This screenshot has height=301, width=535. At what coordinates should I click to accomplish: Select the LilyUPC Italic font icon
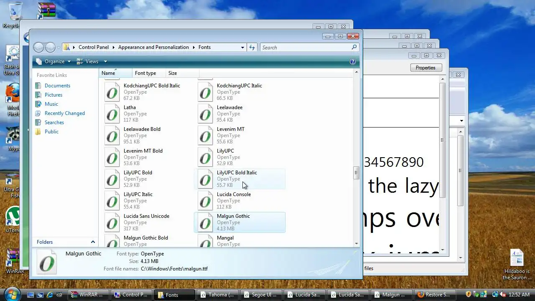pyautogui.click(x=112, y=201)
